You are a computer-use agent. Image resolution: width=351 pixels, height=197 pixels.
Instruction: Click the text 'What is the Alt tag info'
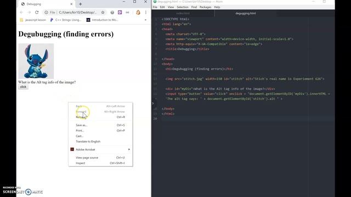click(47, 82)
